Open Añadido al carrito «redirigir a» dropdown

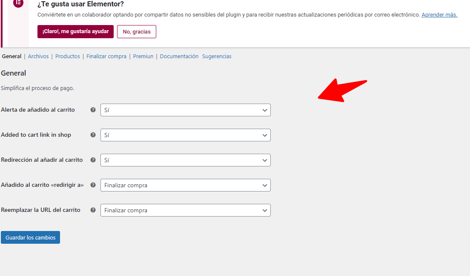pos(185,185)
